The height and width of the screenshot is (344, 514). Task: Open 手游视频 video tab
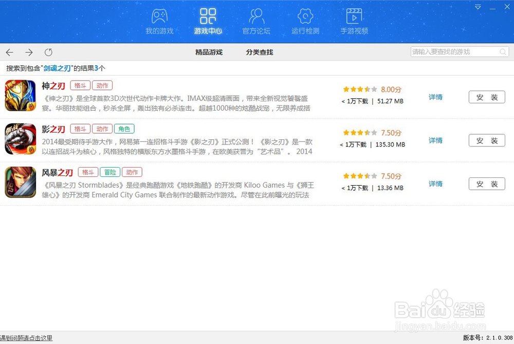tap(354, 22)
